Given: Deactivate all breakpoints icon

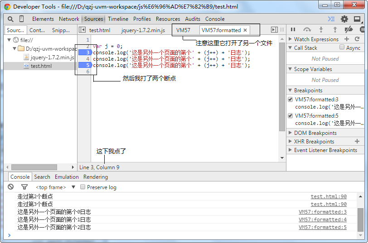Looking at the screenshot, I should (349, 29).
